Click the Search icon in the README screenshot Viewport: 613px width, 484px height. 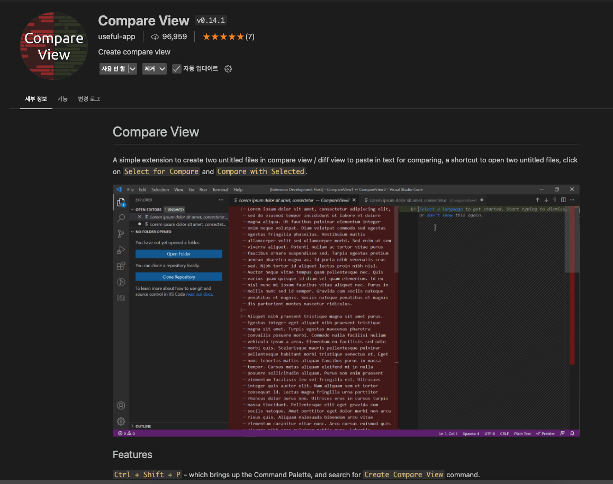coord(121,218)
